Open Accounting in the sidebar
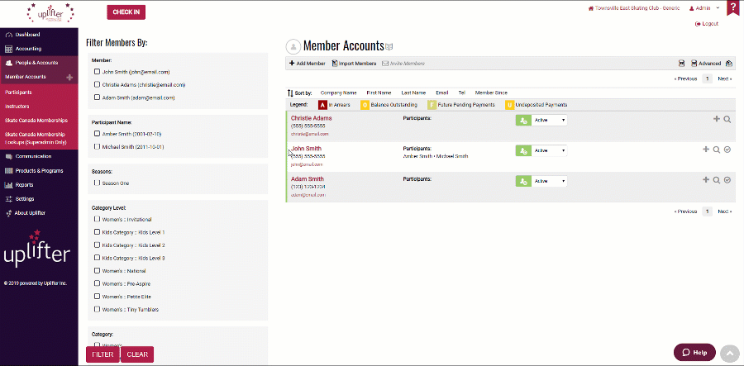The width and height of the screenshot is (744, 366). click(x=28, y=49)
